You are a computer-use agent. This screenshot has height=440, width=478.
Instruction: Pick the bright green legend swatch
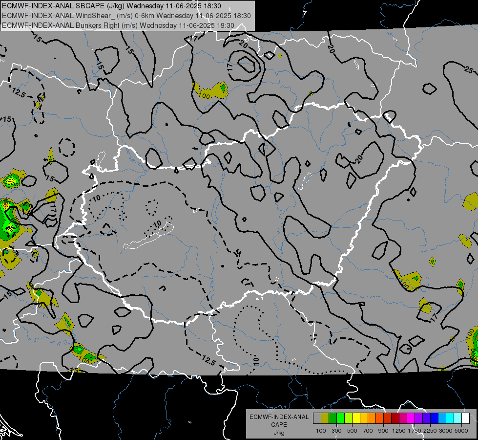point(340,418)
